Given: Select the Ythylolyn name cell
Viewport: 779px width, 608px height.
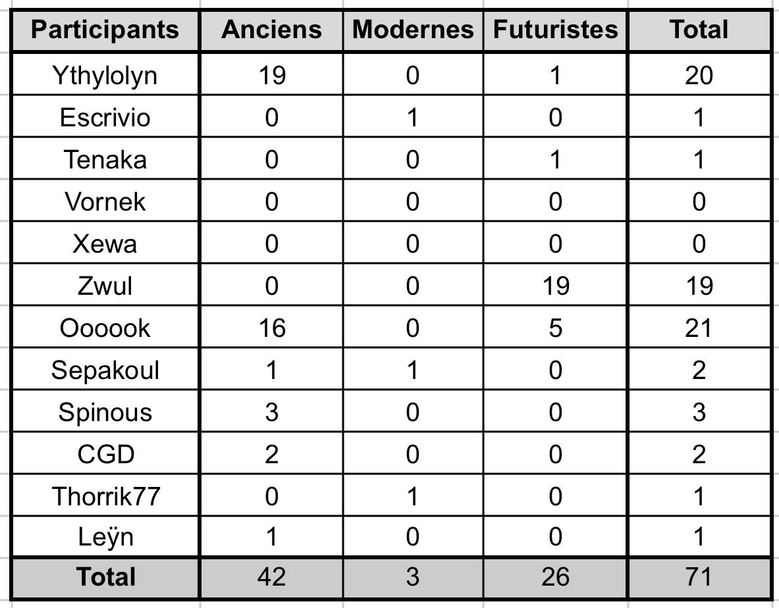Looking at the screenshot, I should click(105, 76).
